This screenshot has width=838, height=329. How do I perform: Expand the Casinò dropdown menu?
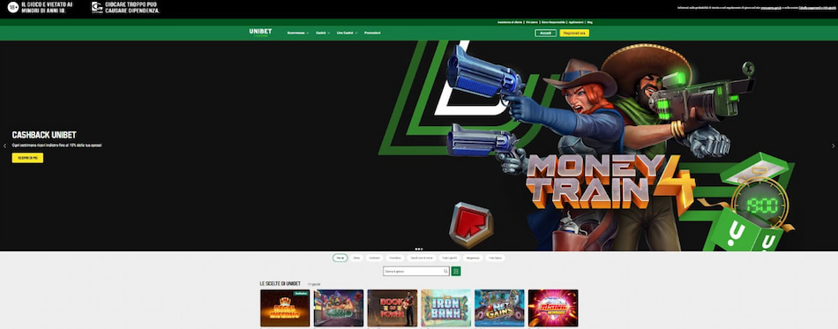[x=323, y=34]
